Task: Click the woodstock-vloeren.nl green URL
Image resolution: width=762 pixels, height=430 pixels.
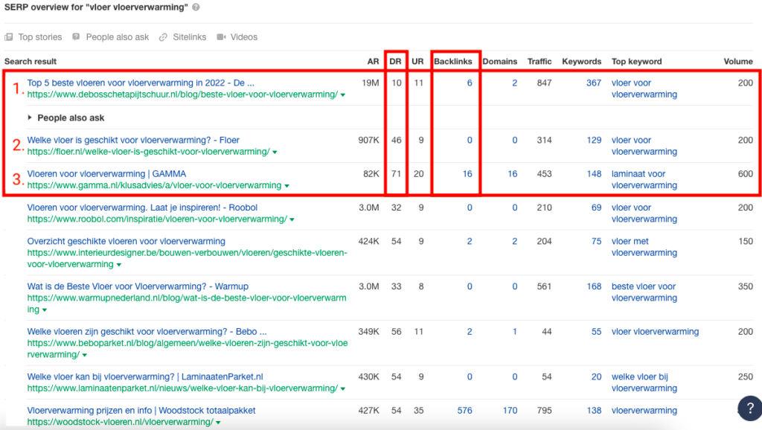Action: [120, 422]
